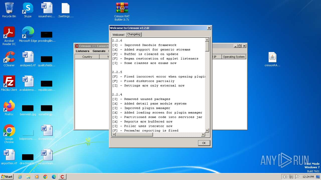
Task: Click the 12:24 PM taskbar clock
Action: (308, 177)
